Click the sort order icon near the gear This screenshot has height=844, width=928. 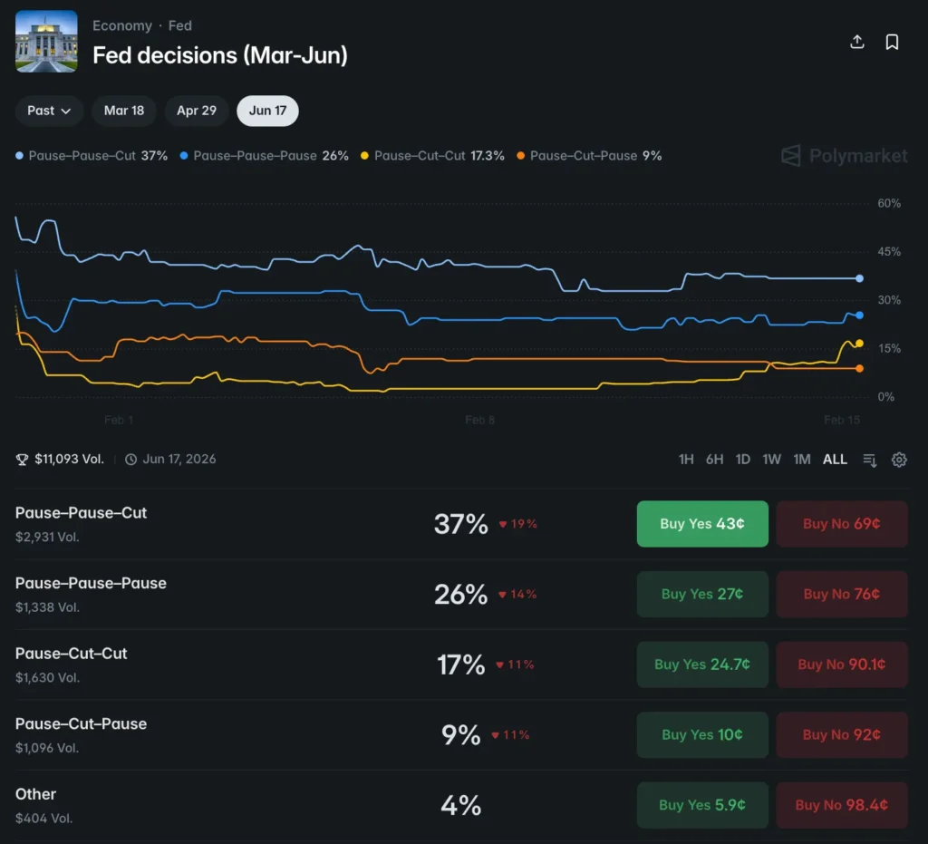[x=869, y=460]
